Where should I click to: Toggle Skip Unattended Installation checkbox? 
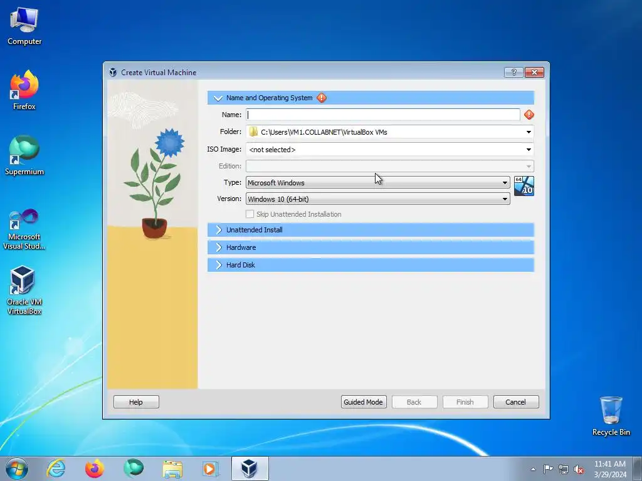point(250,214)
